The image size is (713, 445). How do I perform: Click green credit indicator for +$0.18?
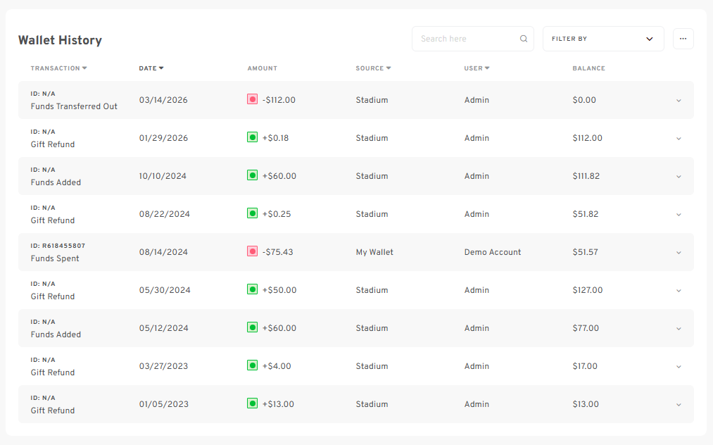[252, 138]
